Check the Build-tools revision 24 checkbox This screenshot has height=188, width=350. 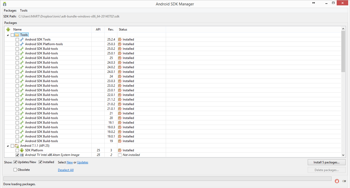point(17,76)
